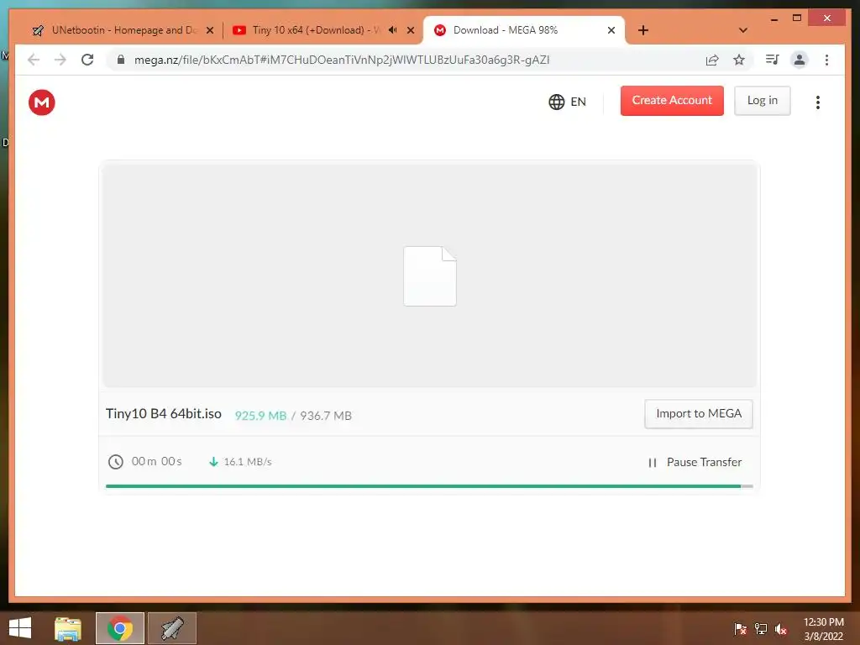860x645 pixels.
Task: Click the file name Tiny10 B4 64bit.iso
Action: [x=164, y=413]
